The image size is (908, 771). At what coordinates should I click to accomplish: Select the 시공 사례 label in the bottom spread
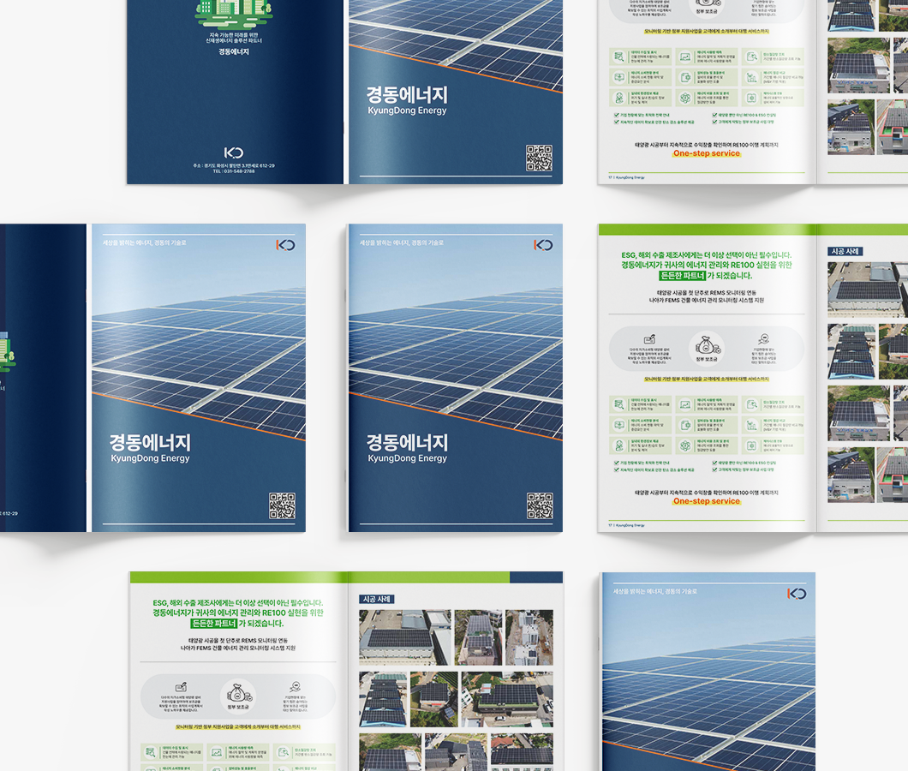coord(377,600)
